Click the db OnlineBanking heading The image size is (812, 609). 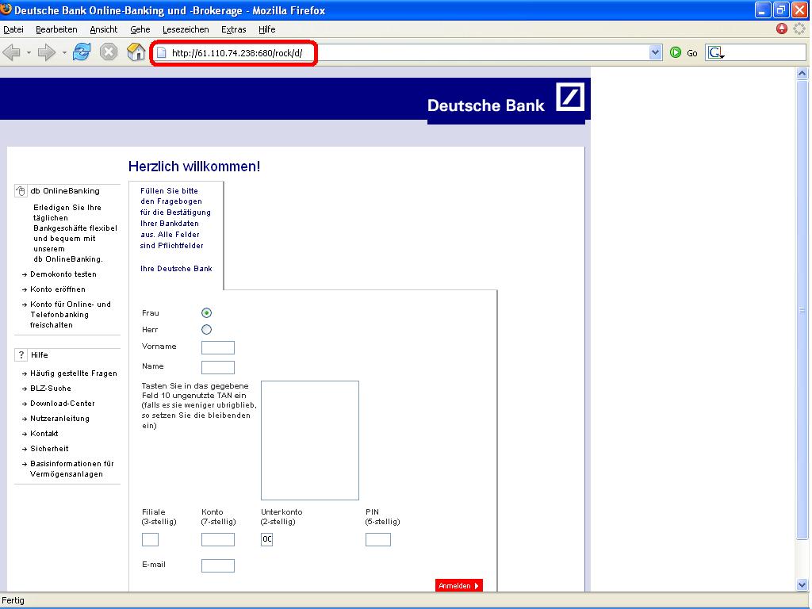tap(65, 190)
